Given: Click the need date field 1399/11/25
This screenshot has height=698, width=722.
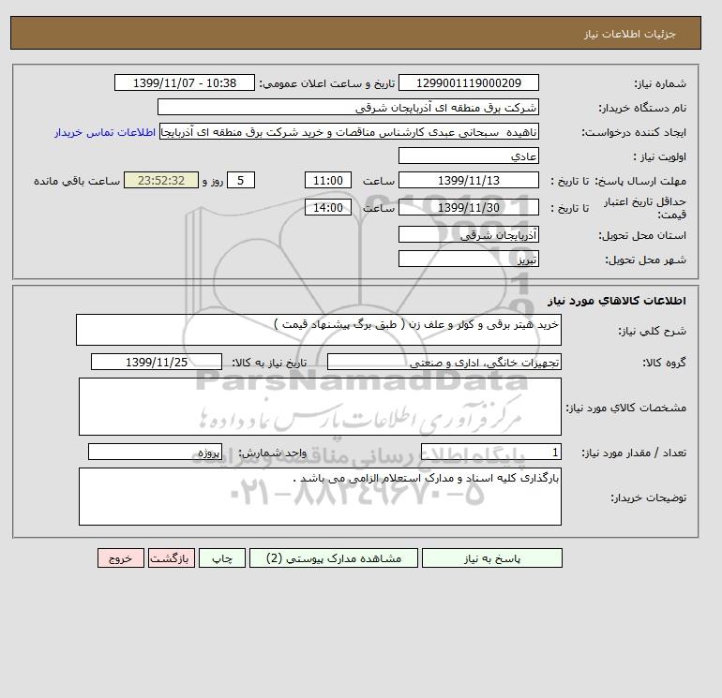Looking at the screenshot, I should tap(157, 362).
